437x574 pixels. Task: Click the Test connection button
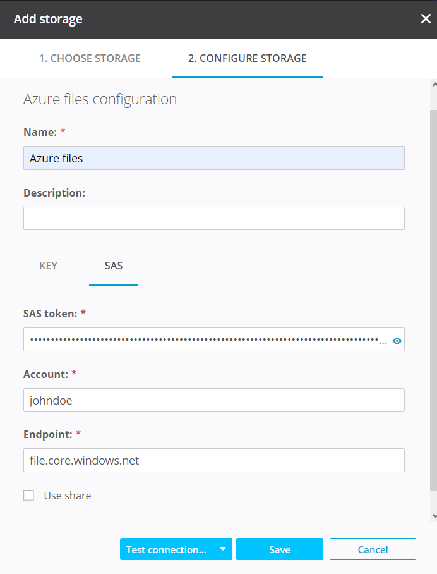166,549
